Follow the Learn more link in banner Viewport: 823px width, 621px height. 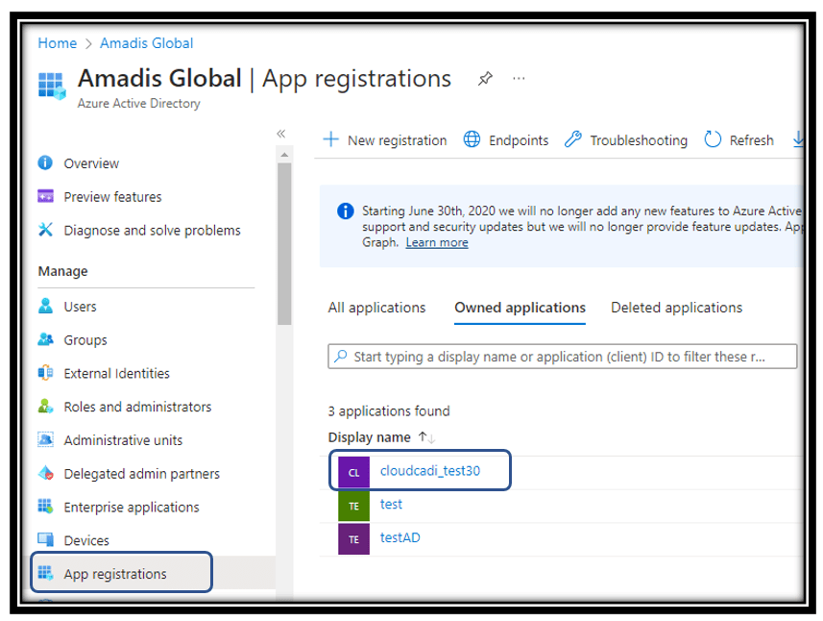coord(437,242)
